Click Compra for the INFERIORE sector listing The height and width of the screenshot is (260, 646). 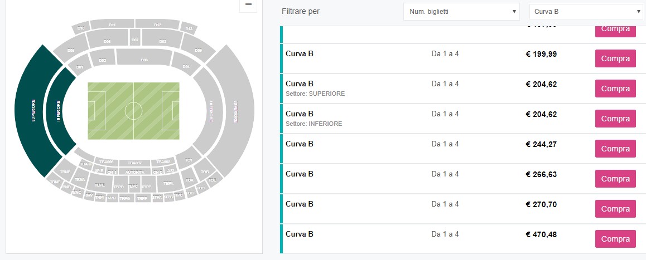pos(615,119)
